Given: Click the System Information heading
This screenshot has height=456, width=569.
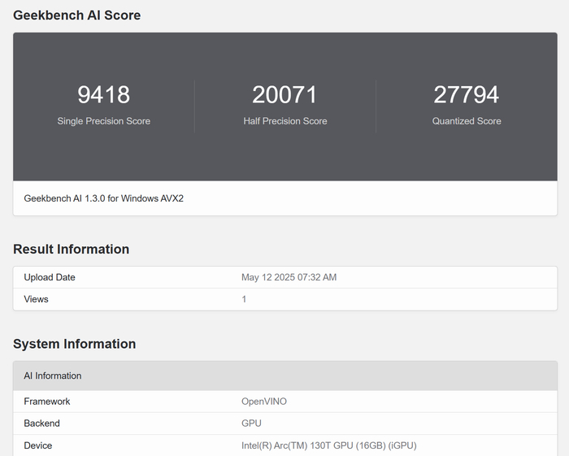Looking at the screenshot, I should coord(74,344).
